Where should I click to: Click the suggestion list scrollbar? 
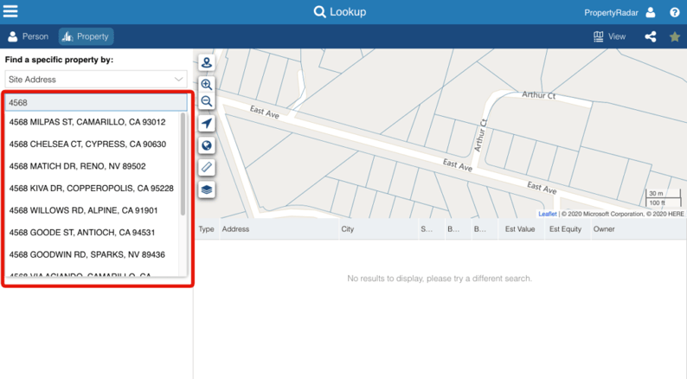coord(183,164)
